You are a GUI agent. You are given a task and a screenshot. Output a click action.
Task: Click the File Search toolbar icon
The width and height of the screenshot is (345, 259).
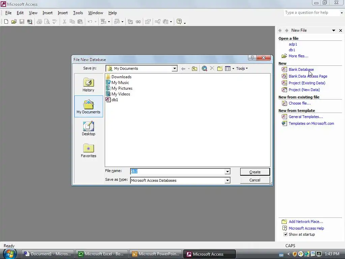point(30,22)
